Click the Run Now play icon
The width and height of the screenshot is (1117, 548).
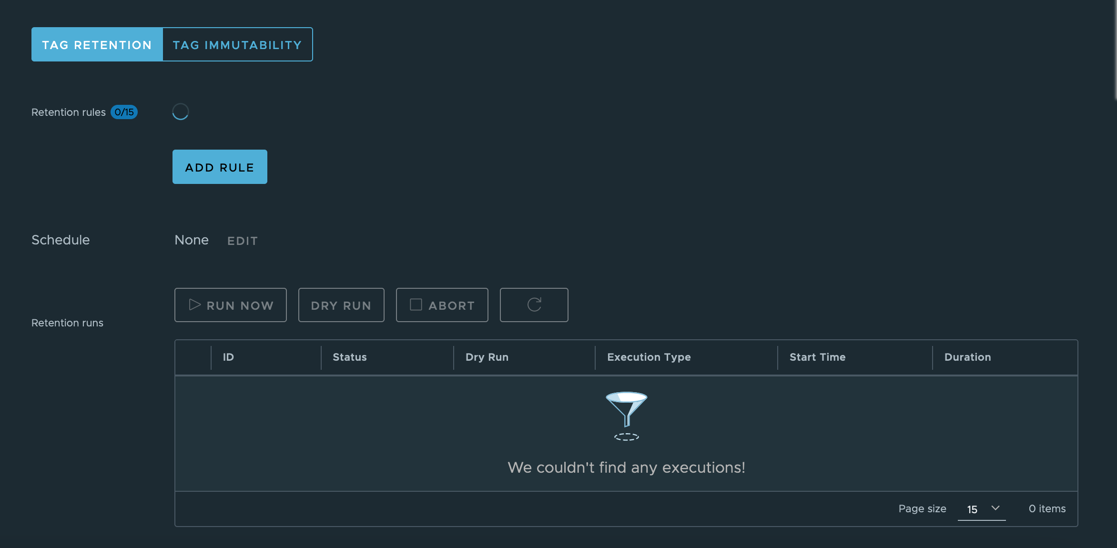(194, 305)
